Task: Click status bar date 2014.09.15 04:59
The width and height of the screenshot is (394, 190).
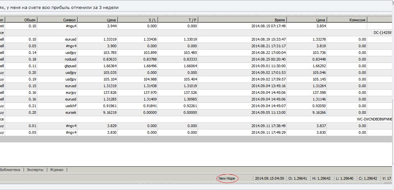Action: 269,178
